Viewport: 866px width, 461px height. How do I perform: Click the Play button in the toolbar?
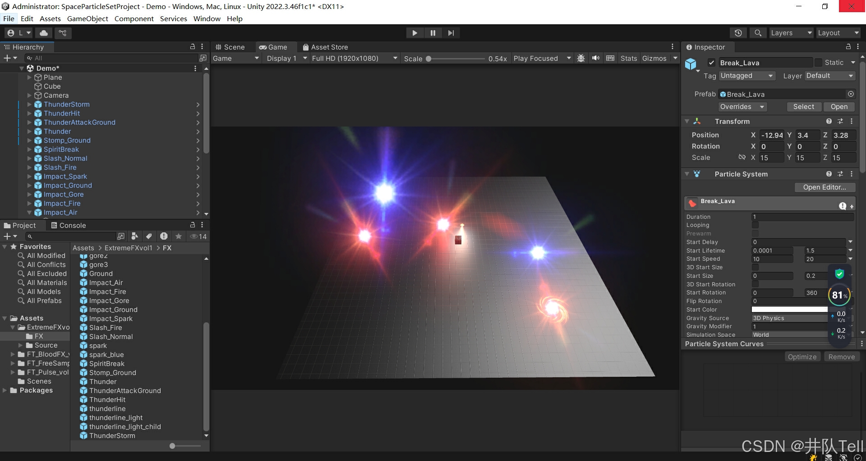click(x=415, y=33)
